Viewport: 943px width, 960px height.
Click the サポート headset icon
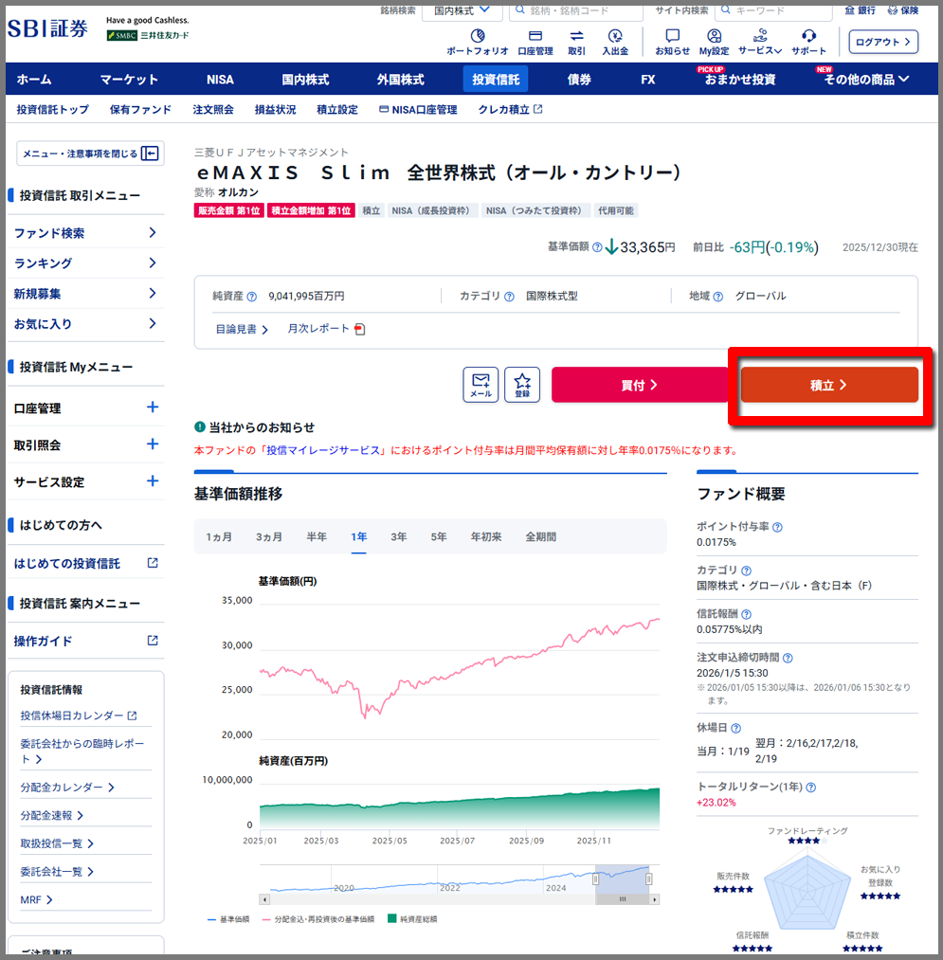tap(807, 36)
